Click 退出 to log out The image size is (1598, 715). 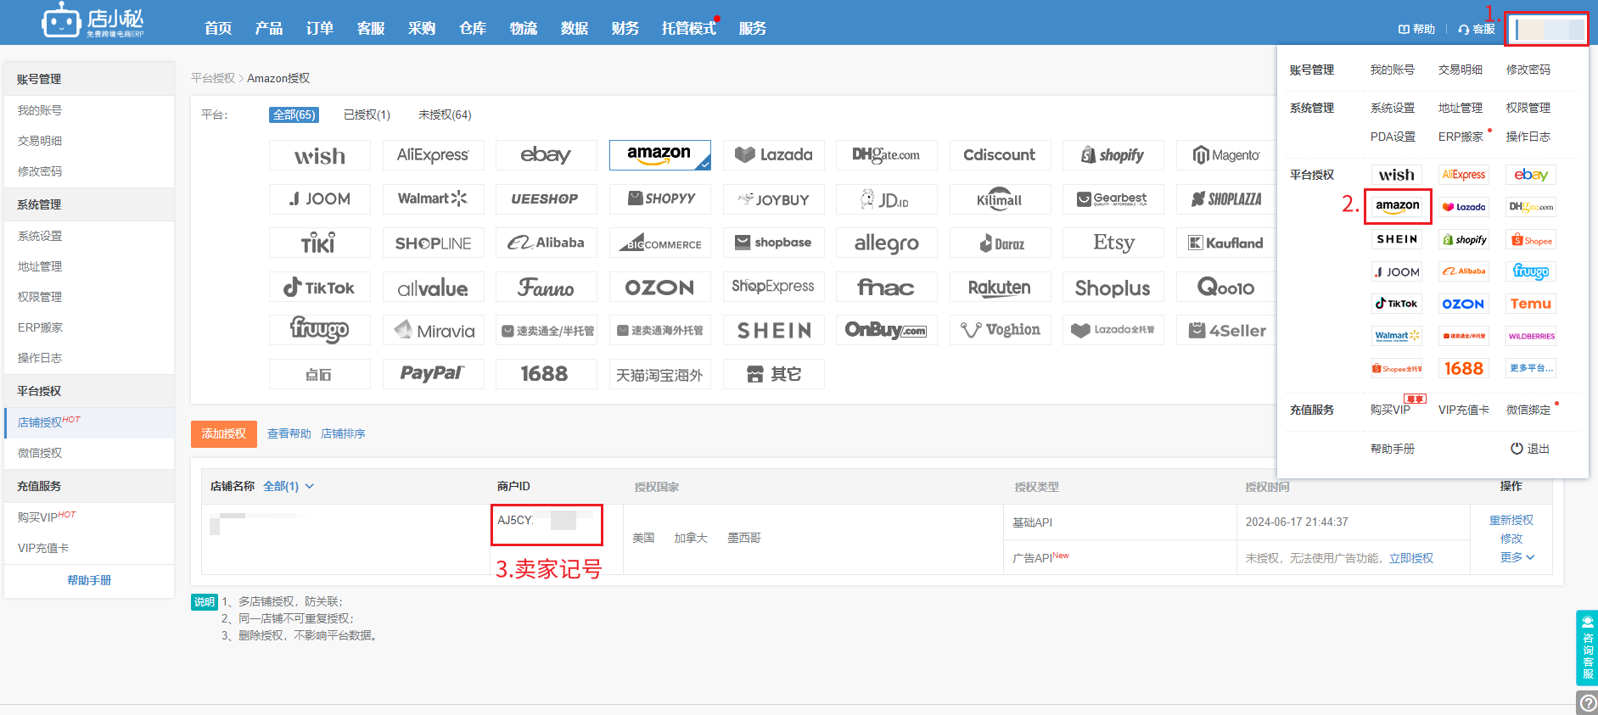pyautogui.click(x=1530, y=449)
